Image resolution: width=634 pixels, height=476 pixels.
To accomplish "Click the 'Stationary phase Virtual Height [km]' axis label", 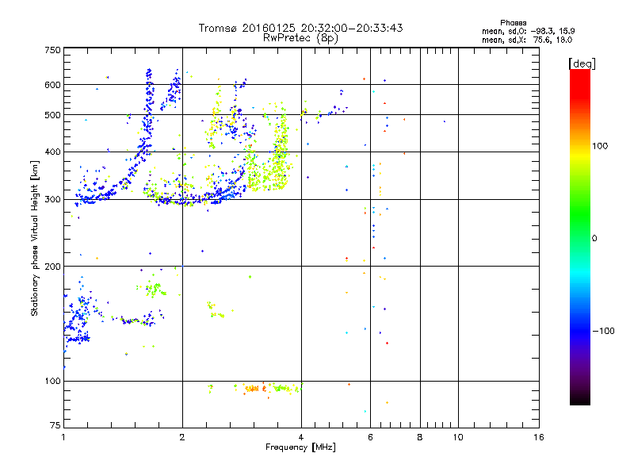I will click(x=35, y=239).
